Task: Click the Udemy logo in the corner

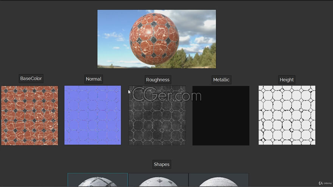Action: click(325, 183)
